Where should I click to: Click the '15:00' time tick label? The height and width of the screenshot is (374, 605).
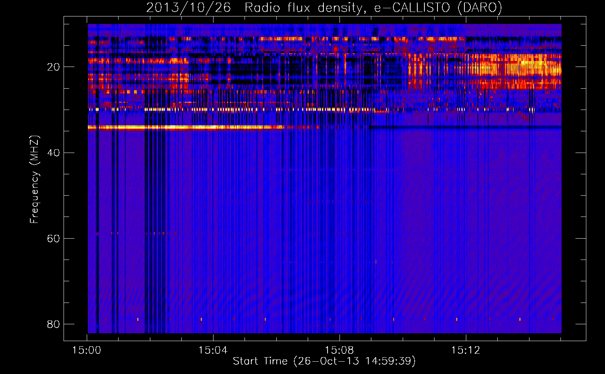pos(87,350)
